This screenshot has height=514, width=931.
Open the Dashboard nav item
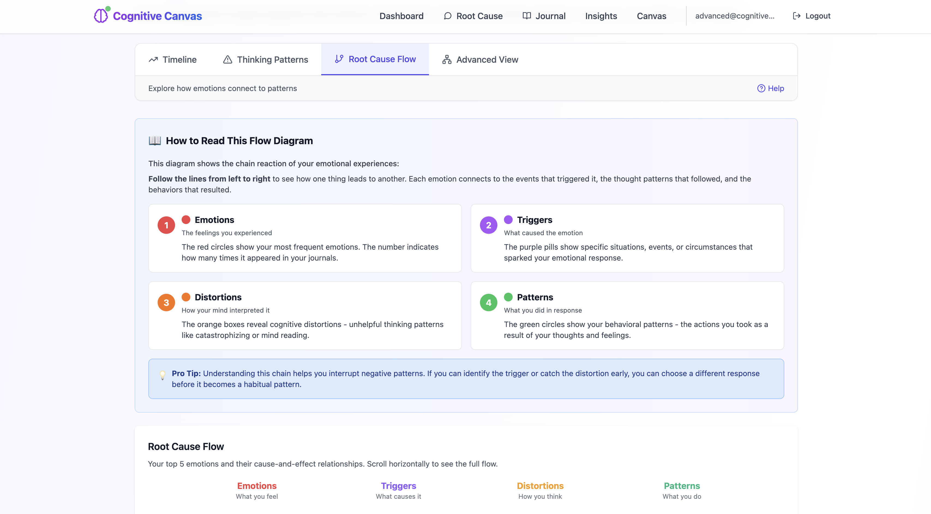pyautogui.click(x=401, y=16)
